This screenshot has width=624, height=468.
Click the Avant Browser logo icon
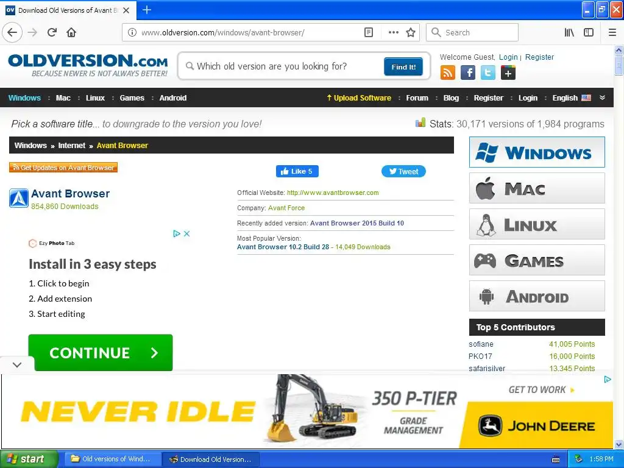tap(19, 198)
